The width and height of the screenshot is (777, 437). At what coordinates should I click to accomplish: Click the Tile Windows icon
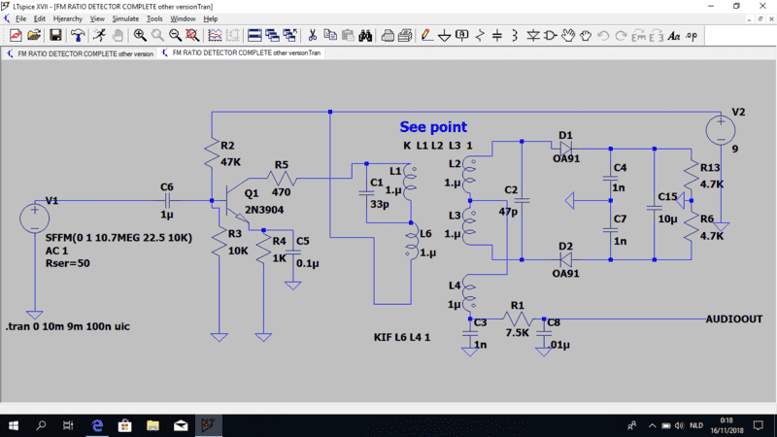(255, 36)
